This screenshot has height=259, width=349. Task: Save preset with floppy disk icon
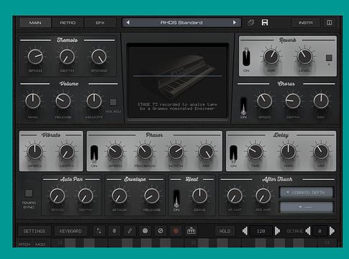tap(265, 22)
